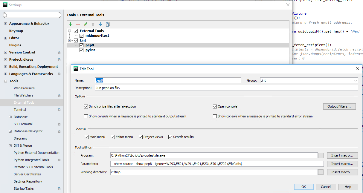Open Server Certificates settings
Viewport: 363px width, 193px height.
click(27, 174)
